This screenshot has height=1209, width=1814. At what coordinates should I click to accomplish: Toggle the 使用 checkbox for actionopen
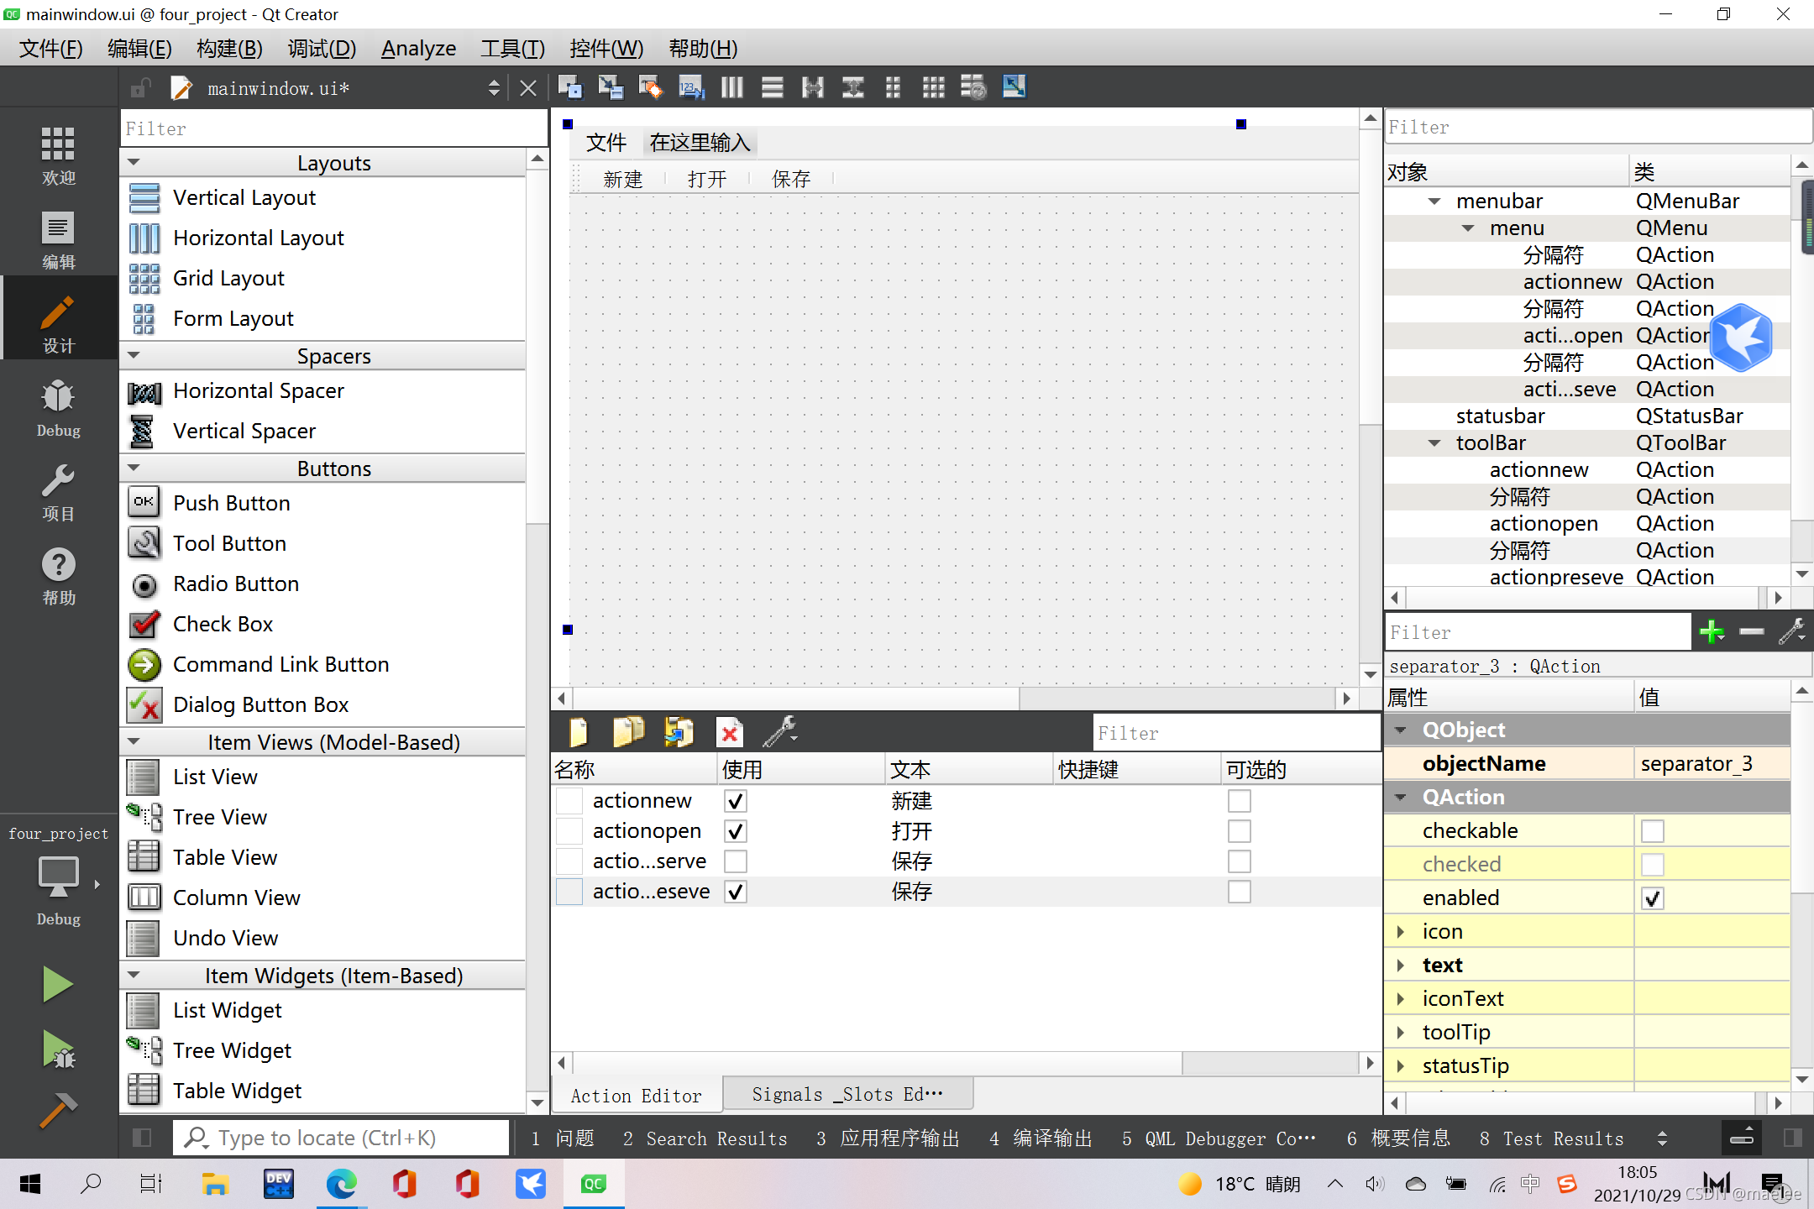coord(736,831)
